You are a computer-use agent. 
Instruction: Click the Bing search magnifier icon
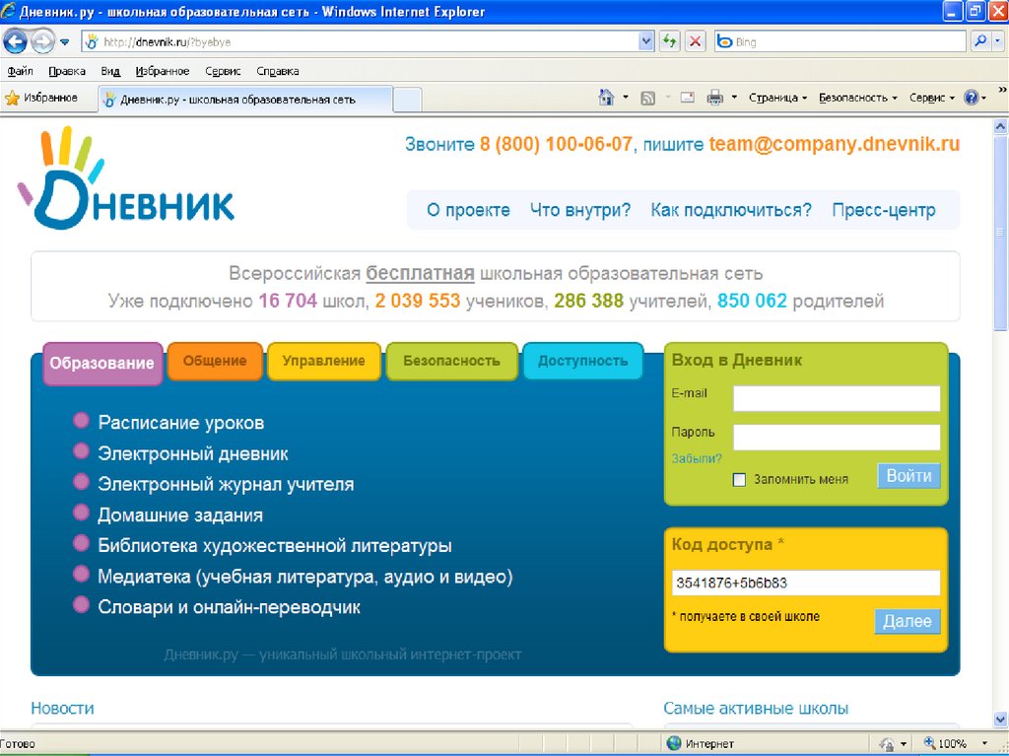point(980,41)
